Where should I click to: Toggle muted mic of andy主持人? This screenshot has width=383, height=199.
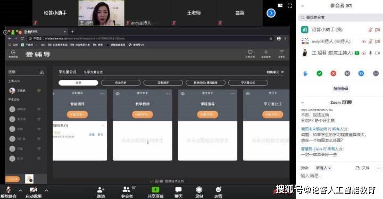click(x=371, y=42)
